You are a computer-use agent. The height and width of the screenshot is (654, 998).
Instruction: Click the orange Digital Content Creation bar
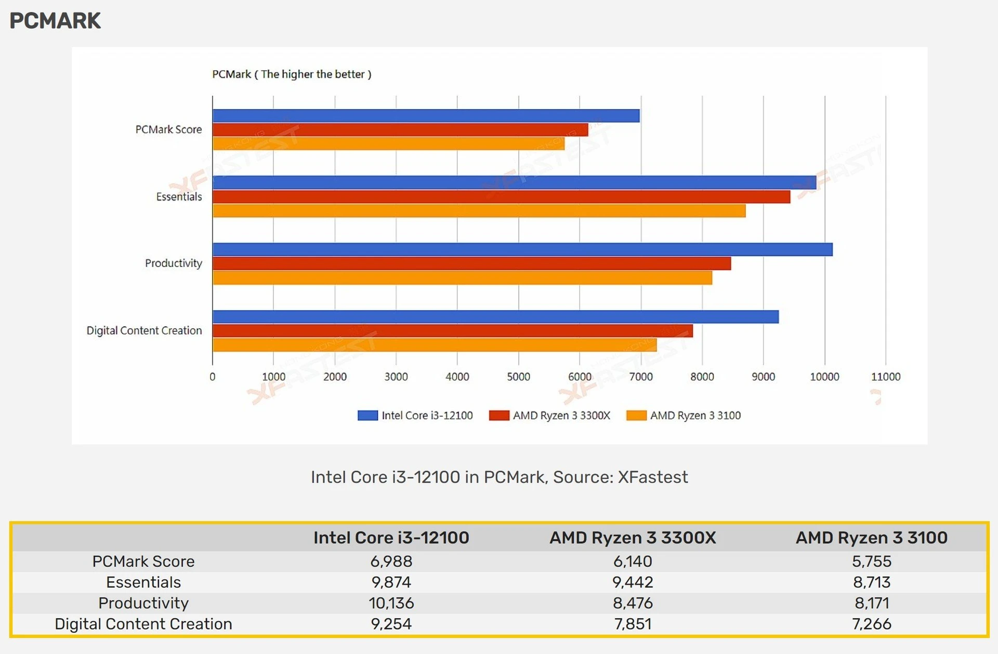click(x=435, y=345)
